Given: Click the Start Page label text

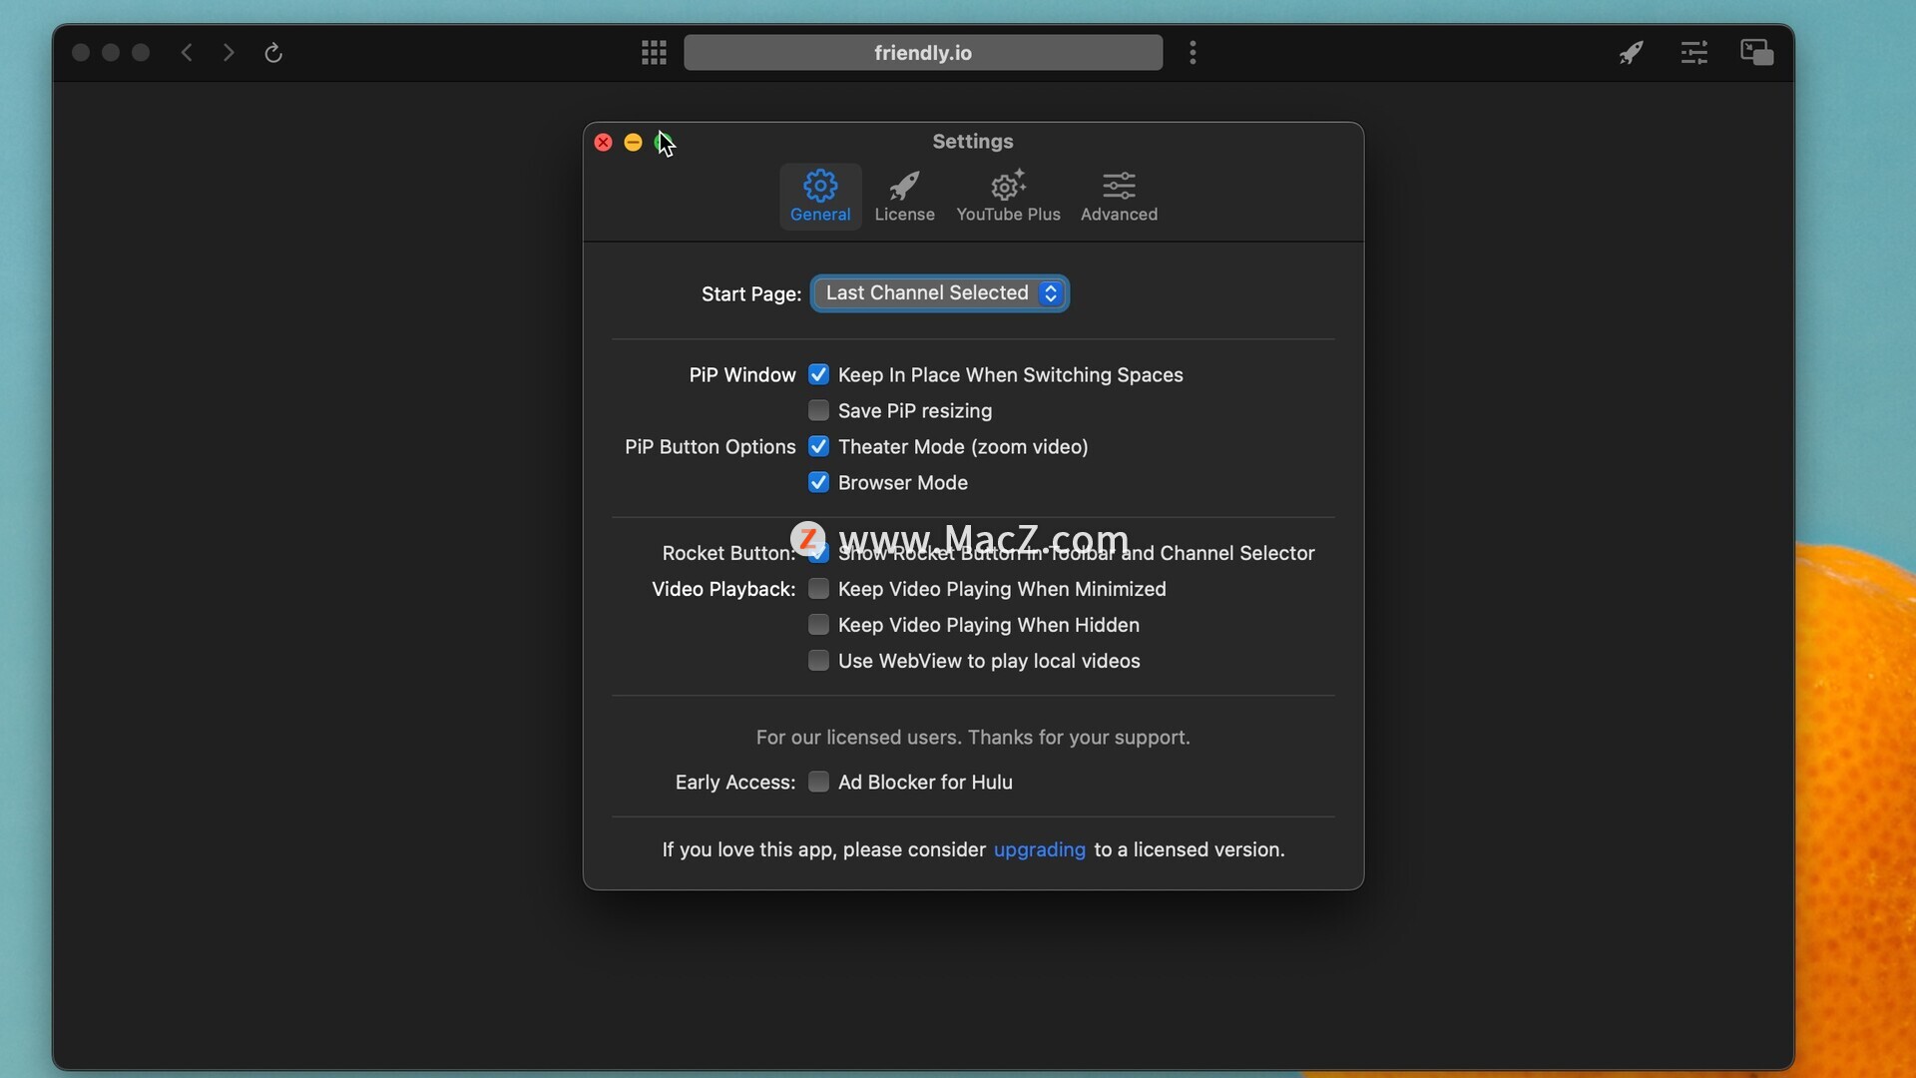Looking at the screenshot, I should (x=750, y=294).
